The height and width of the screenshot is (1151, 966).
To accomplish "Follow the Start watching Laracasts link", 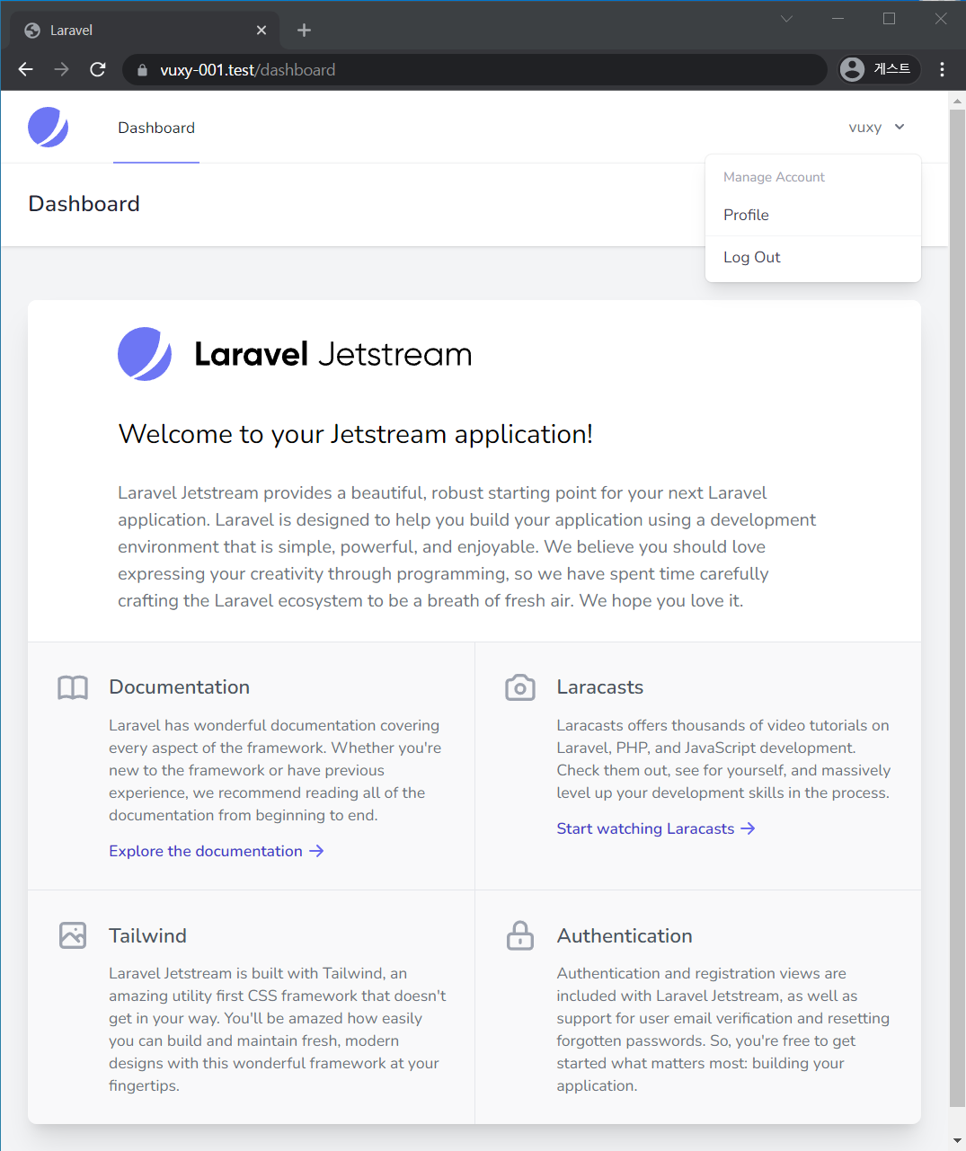I will pyautogui.click(x=656, y=828).
